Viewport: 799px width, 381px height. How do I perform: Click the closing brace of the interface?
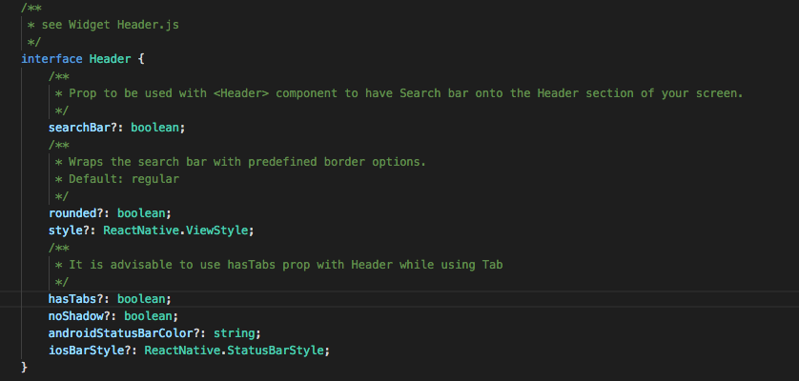tap(24, 368)
